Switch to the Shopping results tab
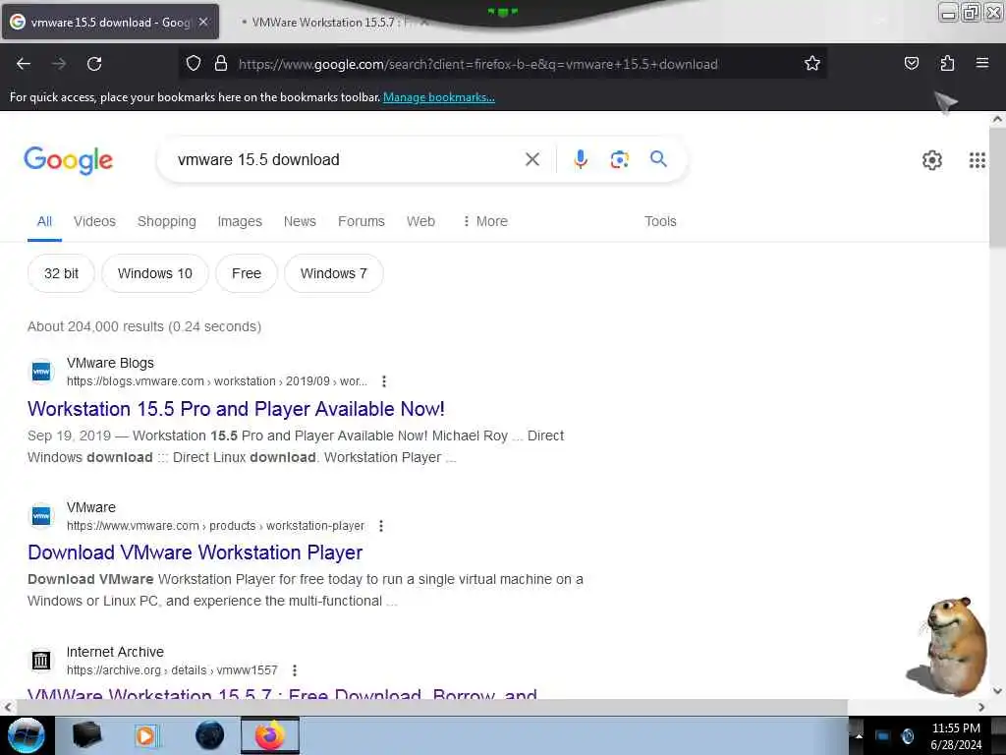Viewport: 1006px width, 755px height. tap(167, 221)
